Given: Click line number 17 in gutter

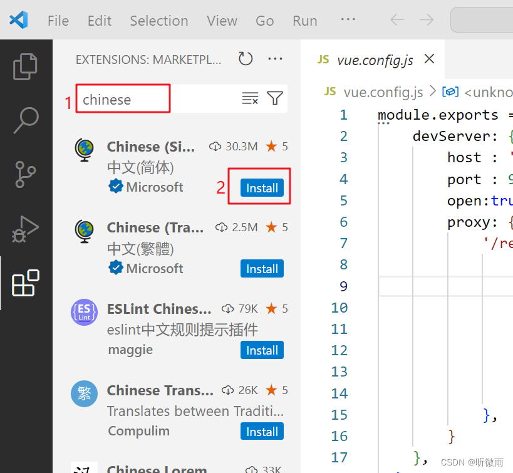Looking at the screenshot, I should pos(339,457).
